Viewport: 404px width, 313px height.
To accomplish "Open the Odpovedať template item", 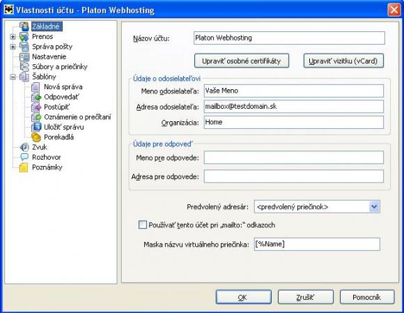I will point(61,97).
